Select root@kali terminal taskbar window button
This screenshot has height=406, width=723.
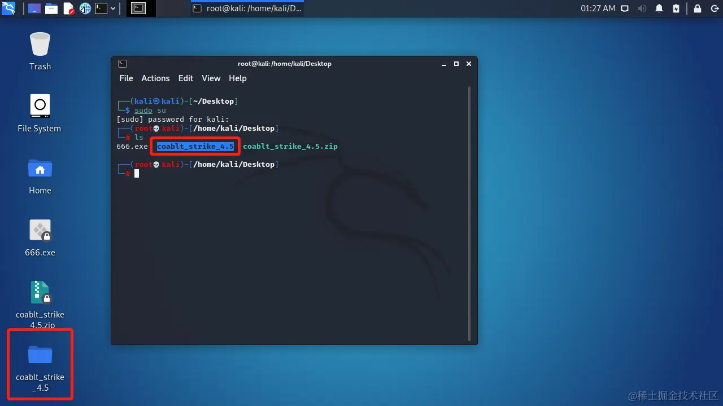coord(249,8)
